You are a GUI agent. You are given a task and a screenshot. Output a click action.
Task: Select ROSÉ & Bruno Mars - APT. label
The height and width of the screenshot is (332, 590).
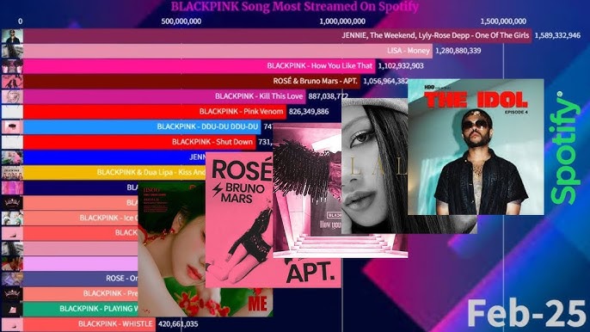point(315,81)
